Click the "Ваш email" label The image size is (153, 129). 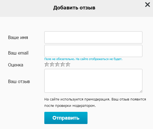coord(18,53)
